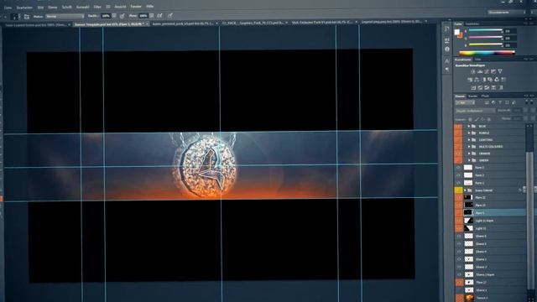The height and width of the screenshot is (302, 537).
Task: Add an Invert adjustment
Action: (x=473, y=88)
